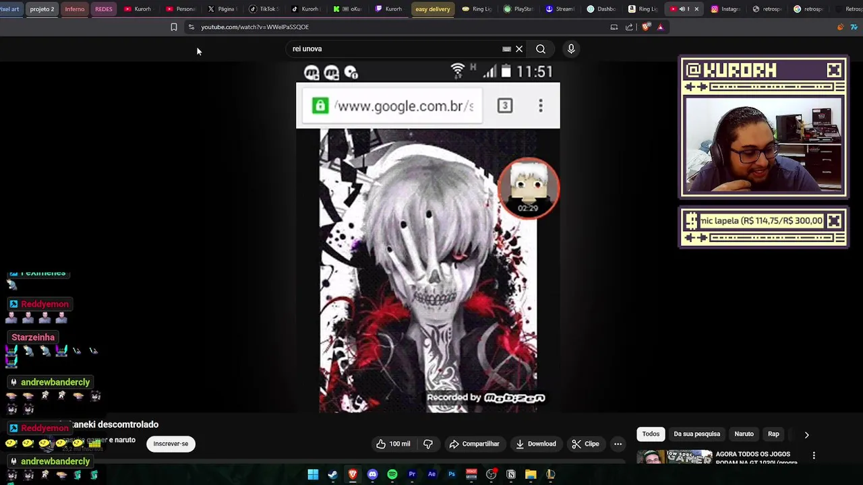Viewport: 863px width, 485px height.
Task: Mute audio on the playing tab speaker icon
Action: click(682, 9)
